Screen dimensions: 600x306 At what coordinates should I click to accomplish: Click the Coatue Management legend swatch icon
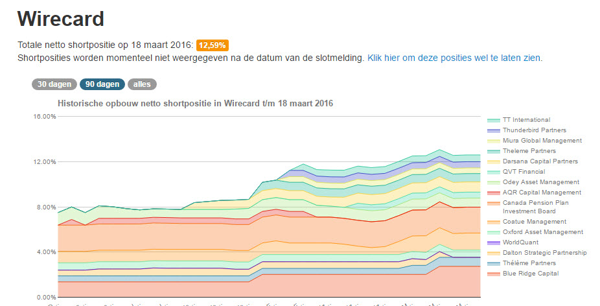click(x=492, y=222)
